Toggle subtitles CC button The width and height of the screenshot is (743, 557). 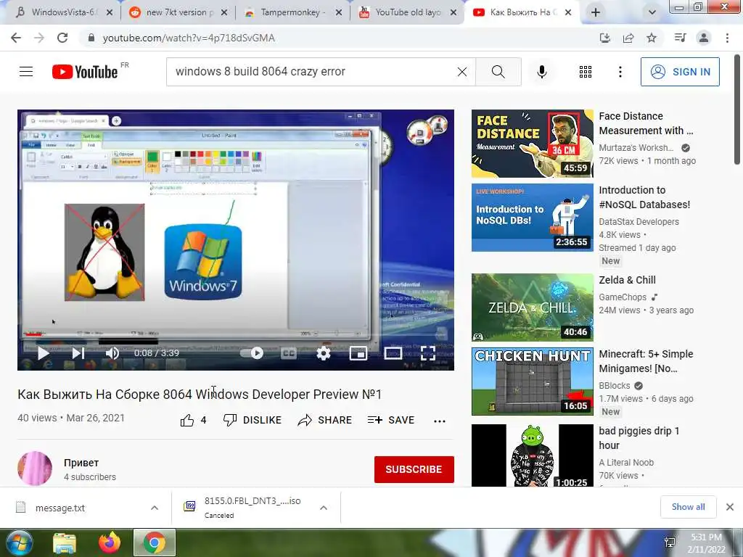click(289, 353)
